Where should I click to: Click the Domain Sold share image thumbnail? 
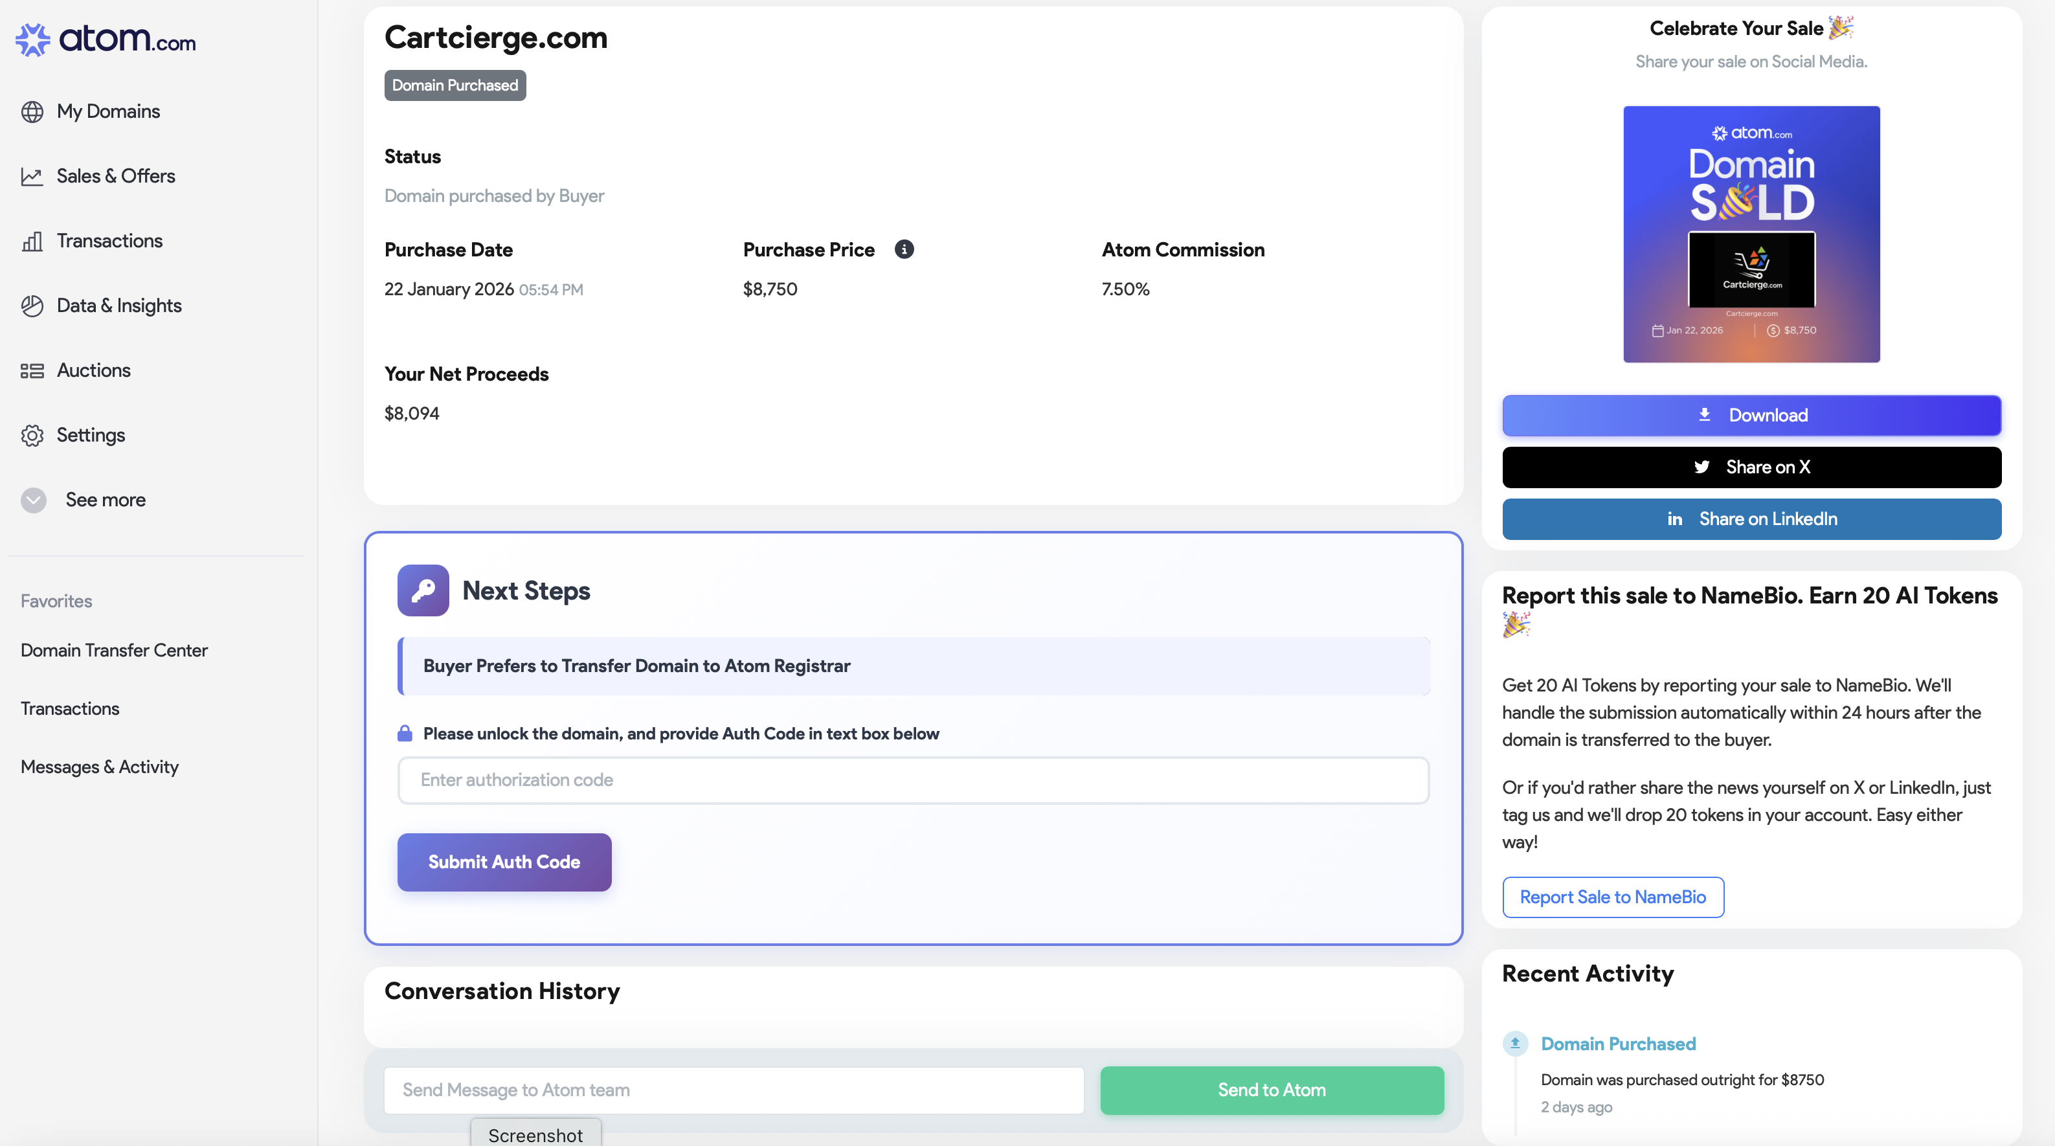pyautogui.click(x=1751, y=234)
